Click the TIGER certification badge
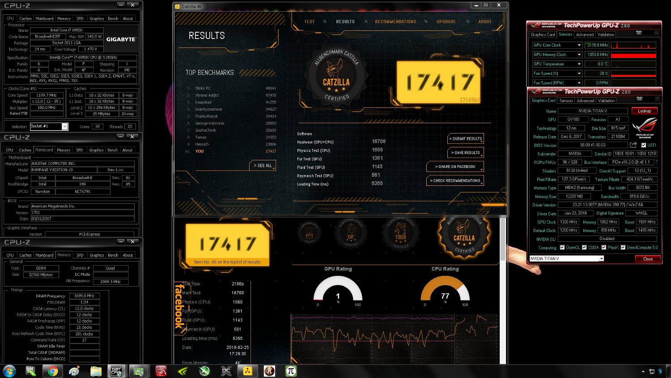 [x=400, y=235]
